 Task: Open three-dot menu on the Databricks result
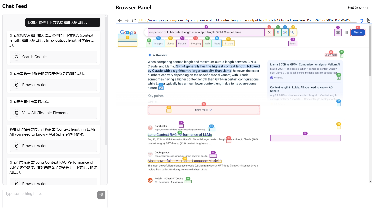click(x=211, y=130)
